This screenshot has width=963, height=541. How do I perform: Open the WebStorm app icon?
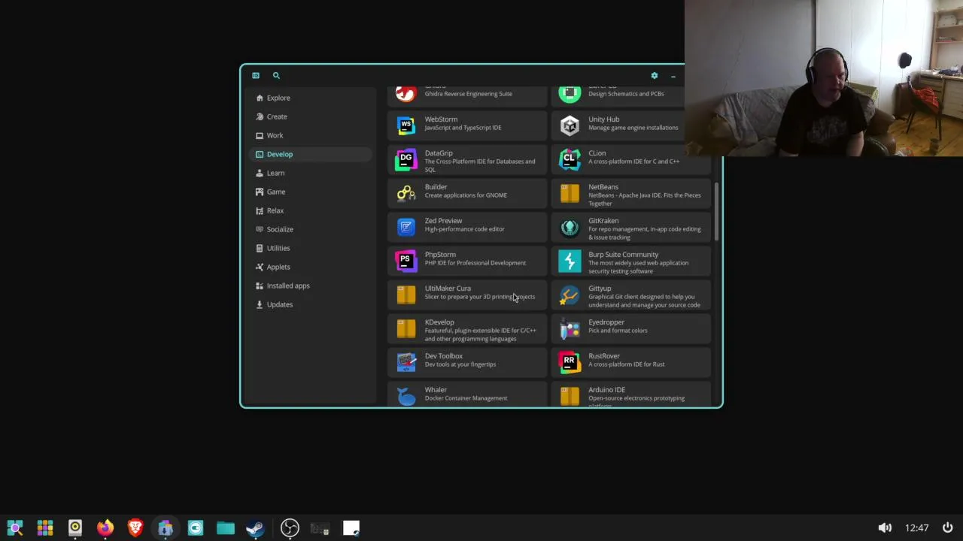tap(406, 125)
